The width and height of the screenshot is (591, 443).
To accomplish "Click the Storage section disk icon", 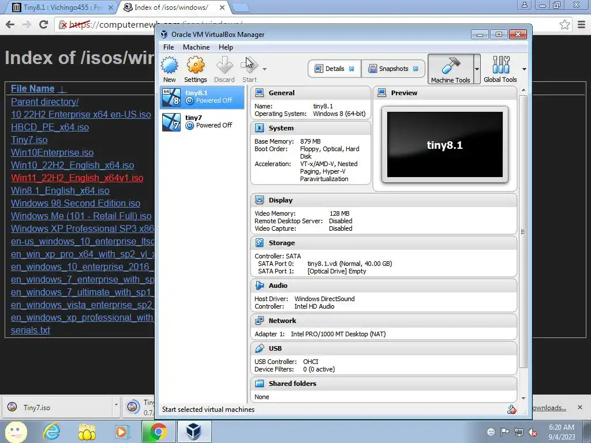I will point(259,243).
